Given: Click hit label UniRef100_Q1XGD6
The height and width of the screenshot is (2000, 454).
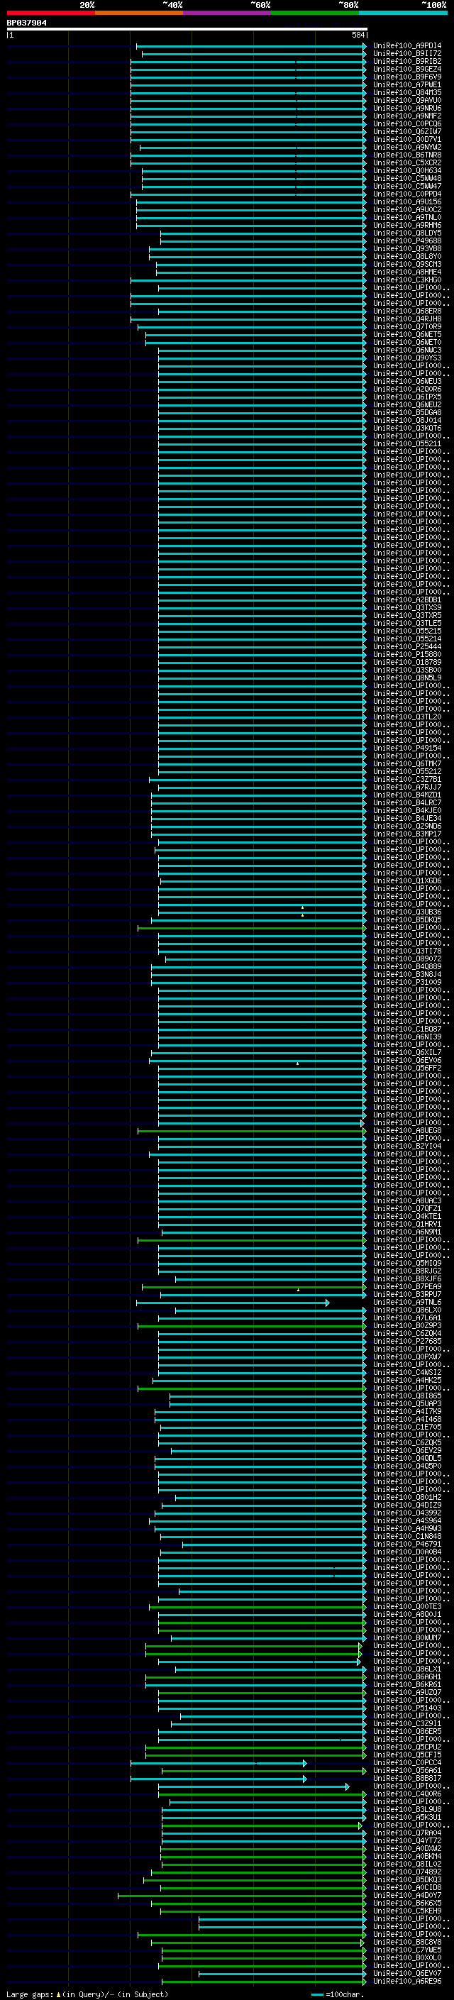Looking at the screenshot, I should (407, 881).
